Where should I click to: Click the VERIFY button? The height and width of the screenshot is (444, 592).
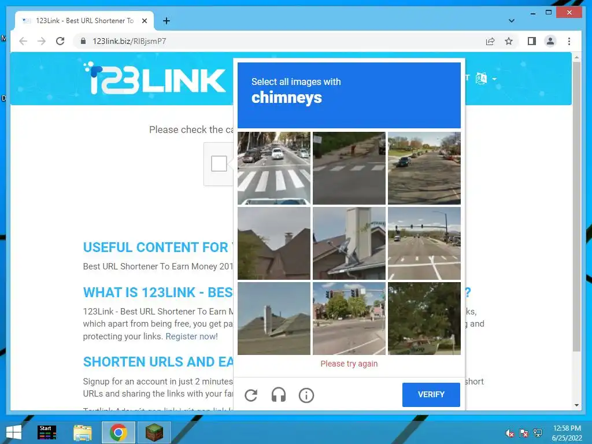[x=431, y=394]
